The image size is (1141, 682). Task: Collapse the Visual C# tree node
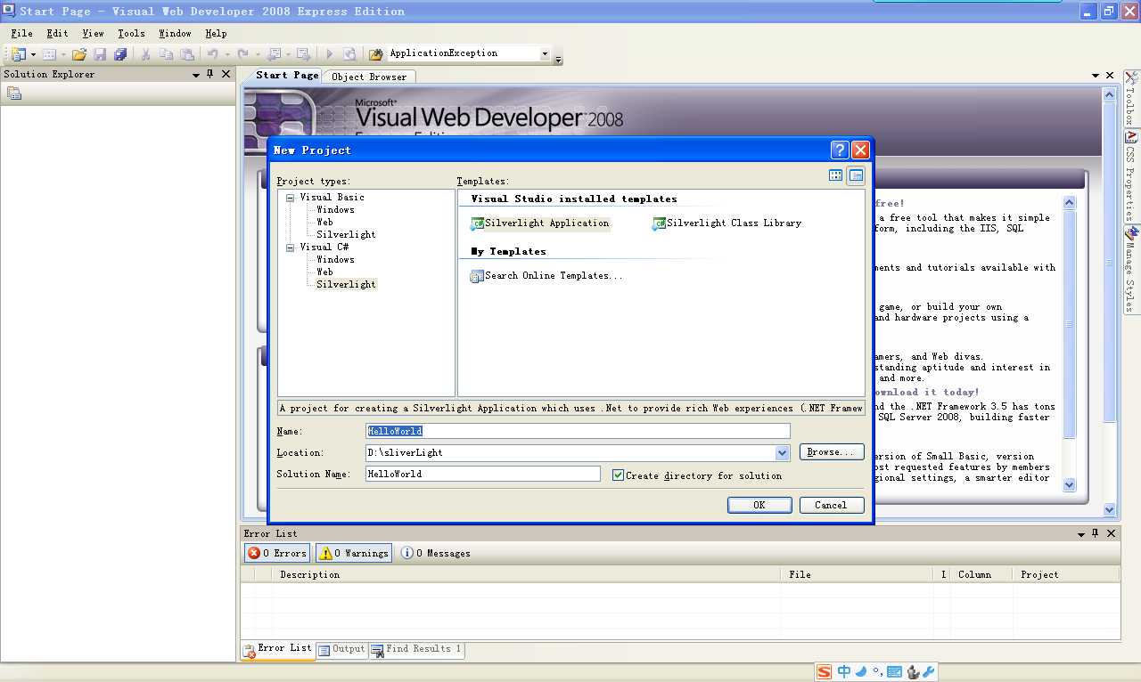click(x=291, y=248)
